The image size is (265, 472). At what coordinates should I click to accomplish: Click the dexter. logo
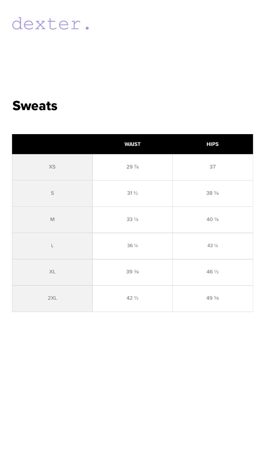[51, 24]
